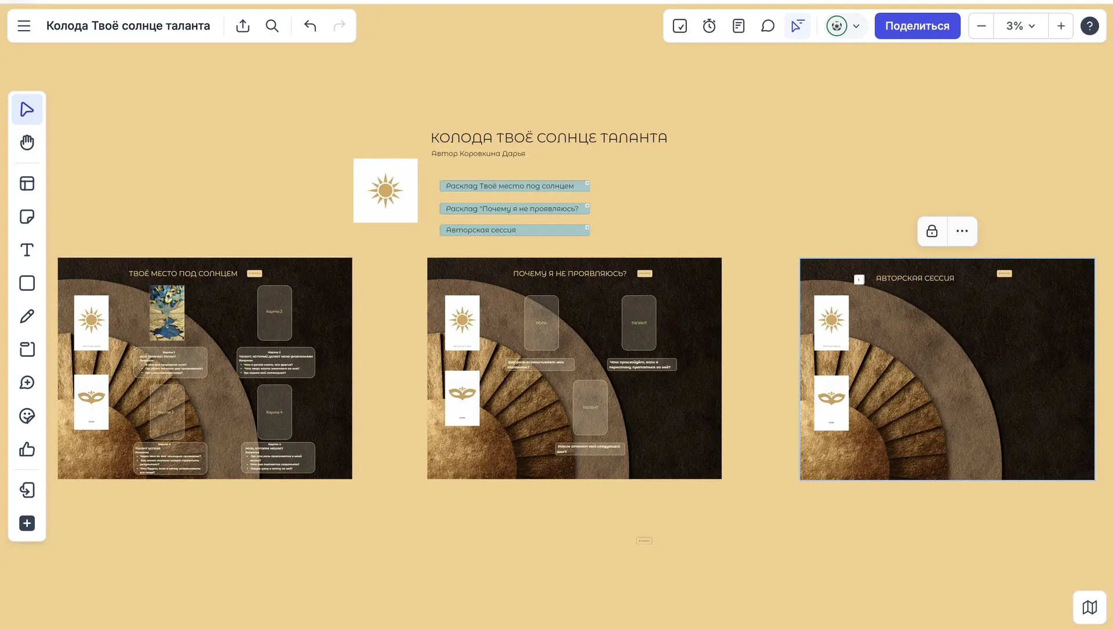Image resolution: width=1113 pixels, height=629 pixels.
Task: Toggle collaborator cursors display
Action: click(798, 26)
